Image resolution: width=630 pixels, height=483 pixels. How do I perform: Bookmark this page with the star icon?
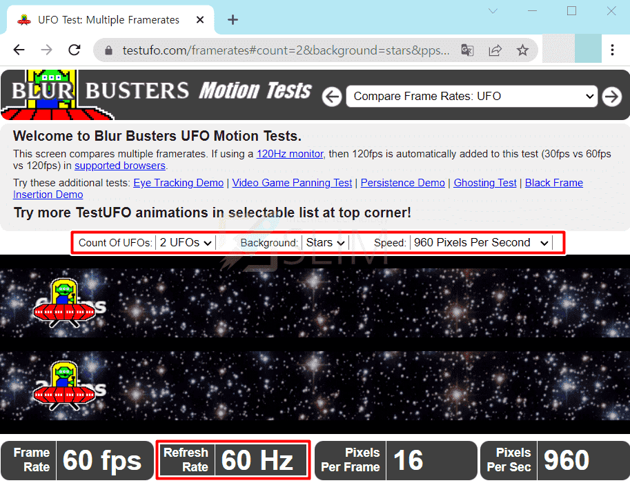522,50
